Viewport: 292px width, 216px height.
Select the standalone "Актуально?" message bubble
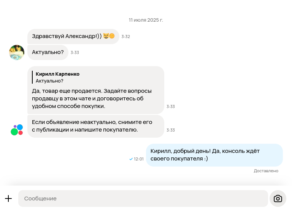(x=48, y=52)
